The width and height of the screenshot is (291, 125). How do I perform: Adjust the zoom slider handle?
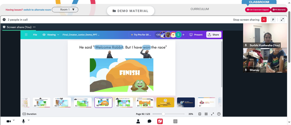[163, 114]
